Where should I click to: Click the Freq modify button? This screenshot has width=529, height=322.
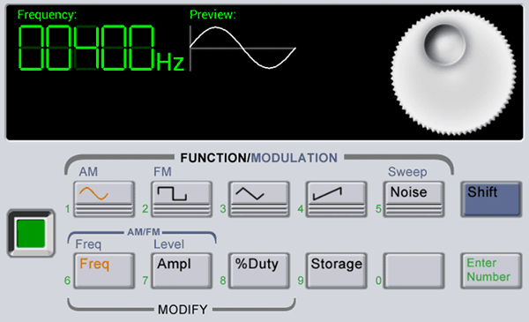[x=104, y=271]
